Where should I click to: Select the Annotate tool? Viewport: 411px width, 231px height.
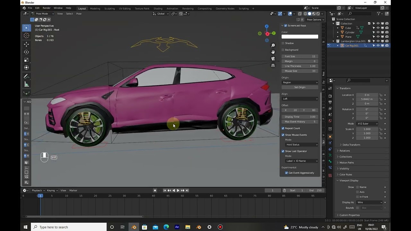pyautogui.click(x=26, y=76)
